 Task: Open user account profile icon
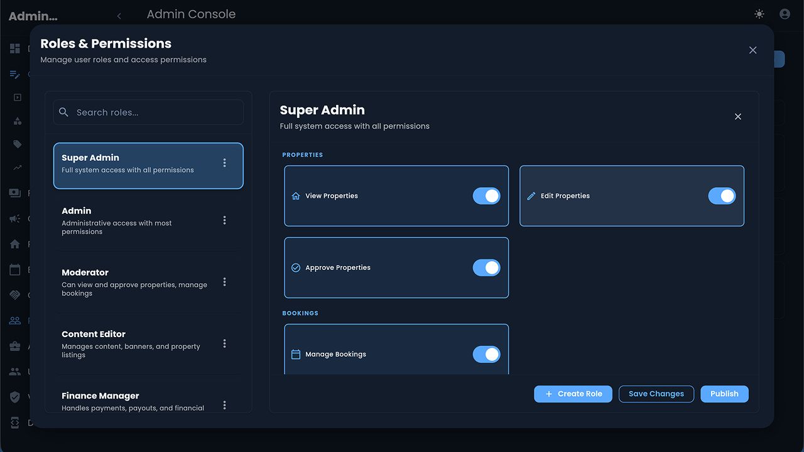[x=785, y=14]
